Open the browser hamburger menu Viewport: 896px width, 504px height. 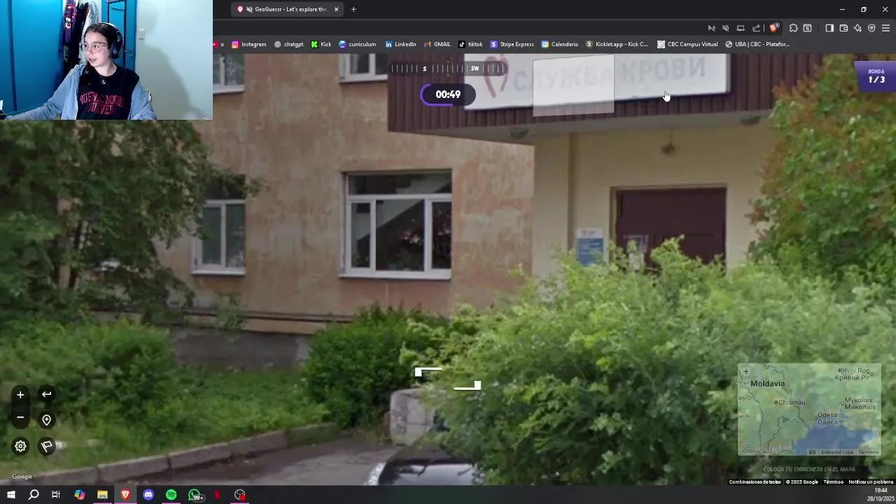pyautogui.click(x=885, y=28)
